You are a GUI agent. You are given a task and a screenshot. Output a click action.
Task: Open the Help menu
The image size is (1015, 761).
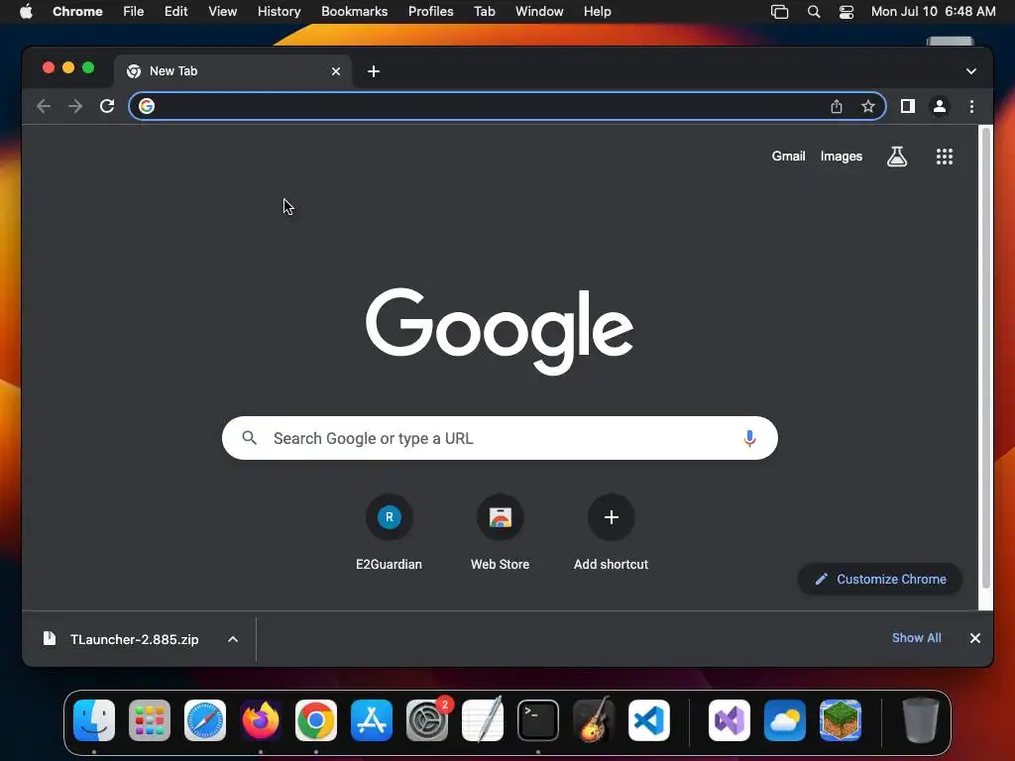tap(597, 11)
